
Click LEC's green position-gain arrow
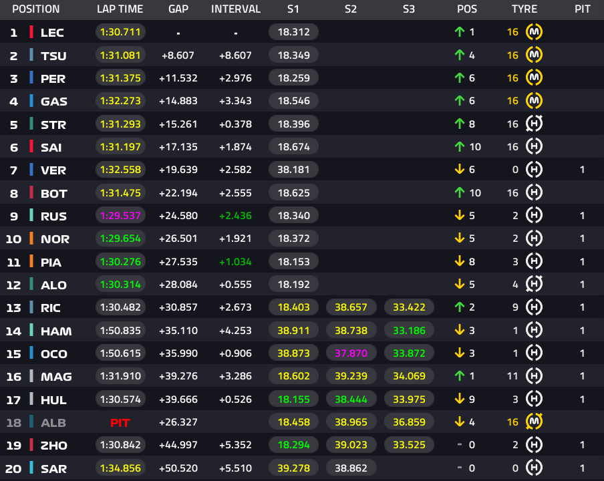click(460, 31)
